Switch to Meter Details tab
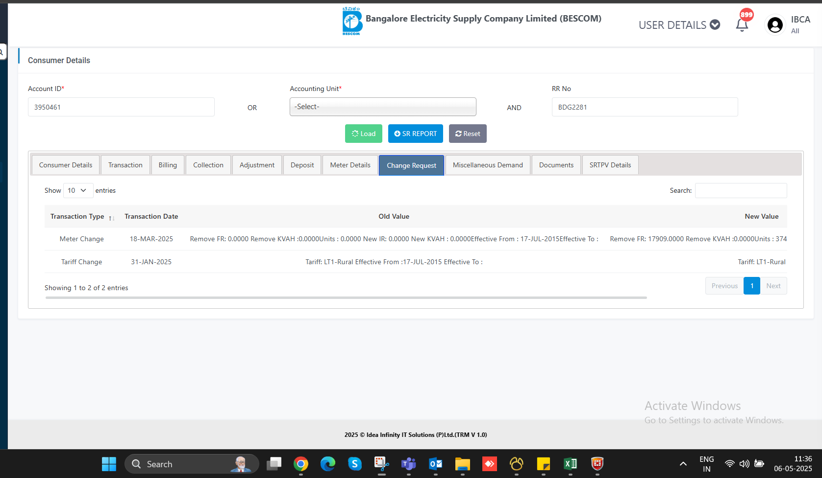This screenshot has width=822, height=478. click(x=350, y=165)
